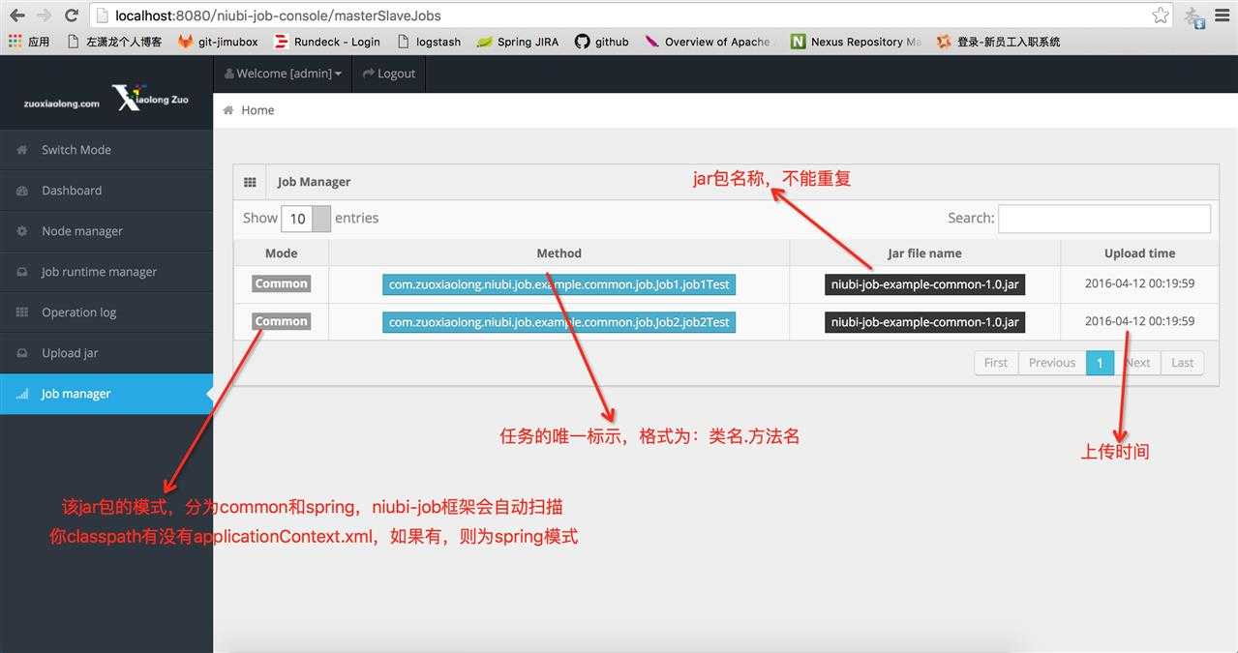
Task: Sort table by Method column
Action: pyautogui.click(x=559, y=253)
